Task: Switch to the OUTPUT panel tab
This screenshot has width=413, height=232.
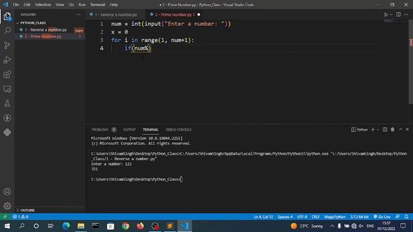Action: coord(129,130)
